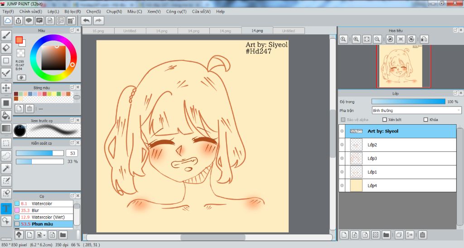Add a new folder in Layer panel

point(386,235)
